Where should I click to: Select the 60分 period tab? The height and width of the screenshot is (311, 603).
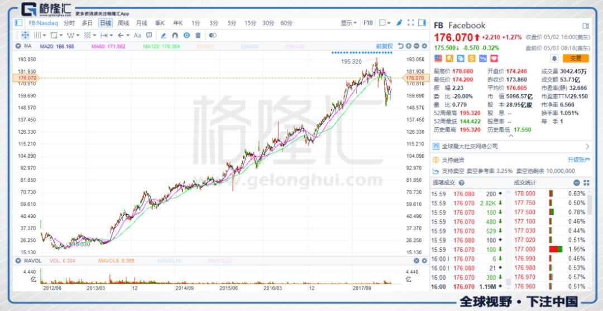click(286, 23)
